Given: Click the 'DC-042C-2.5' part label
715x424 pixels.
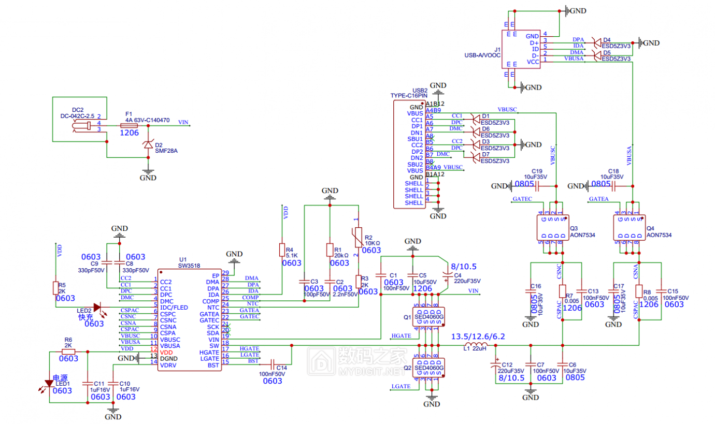Looking at the screenshot, I should tap(77, 116).
